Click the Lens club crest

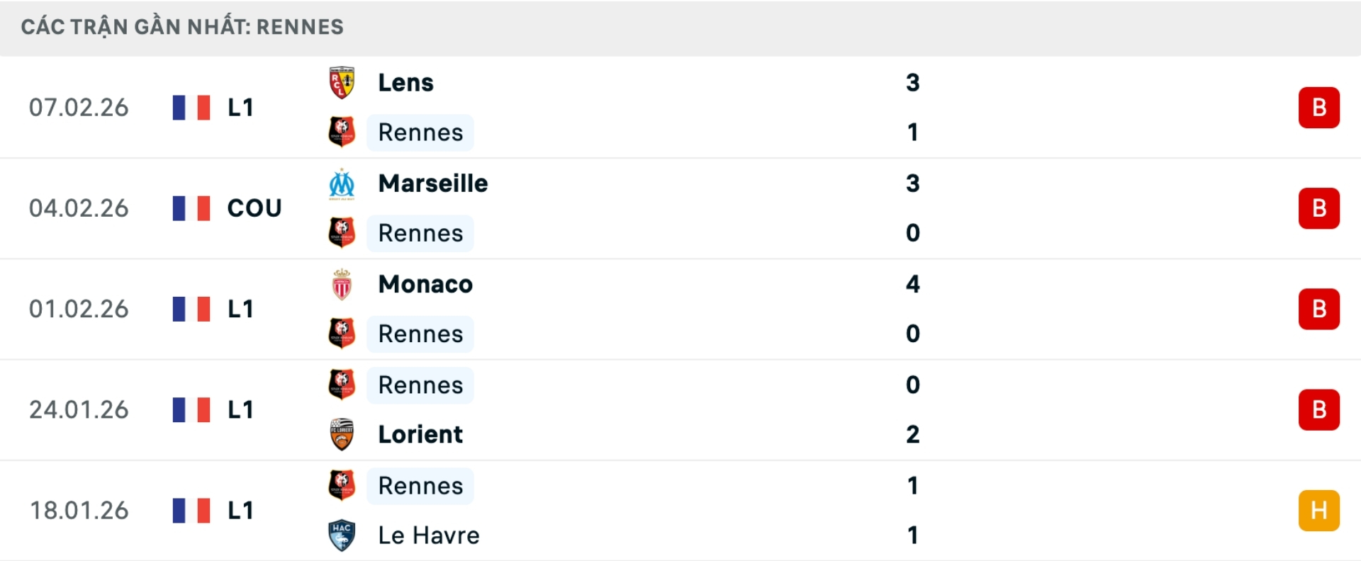point(342,81)
